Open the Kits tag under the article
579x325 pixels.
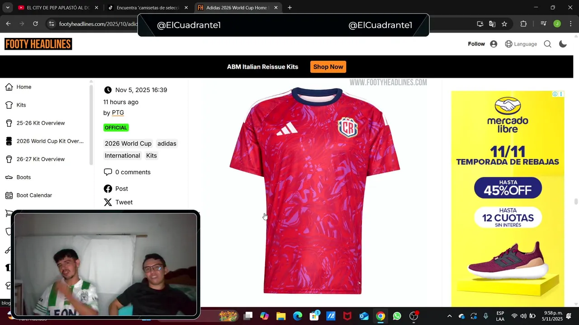click(x=152, y=156)
